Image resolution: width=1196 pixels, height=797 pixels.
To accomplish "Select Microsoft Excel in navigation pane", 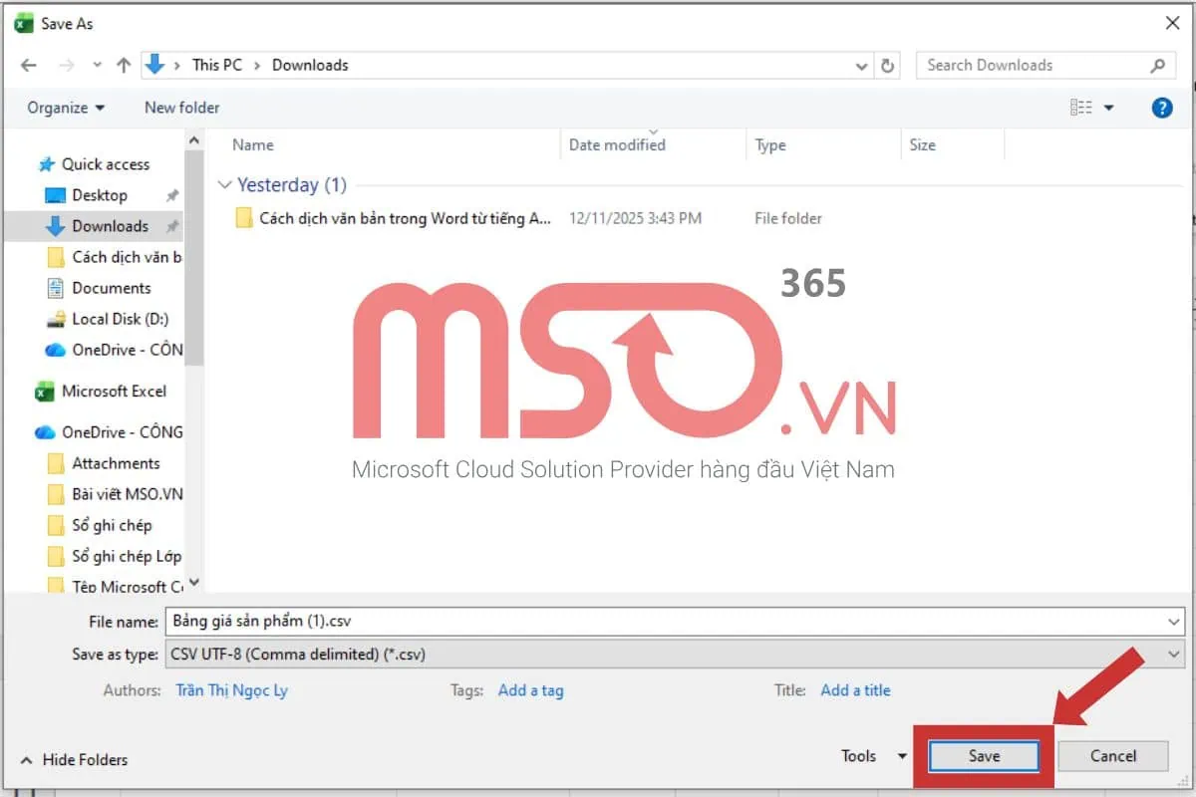I will (114, 392).
